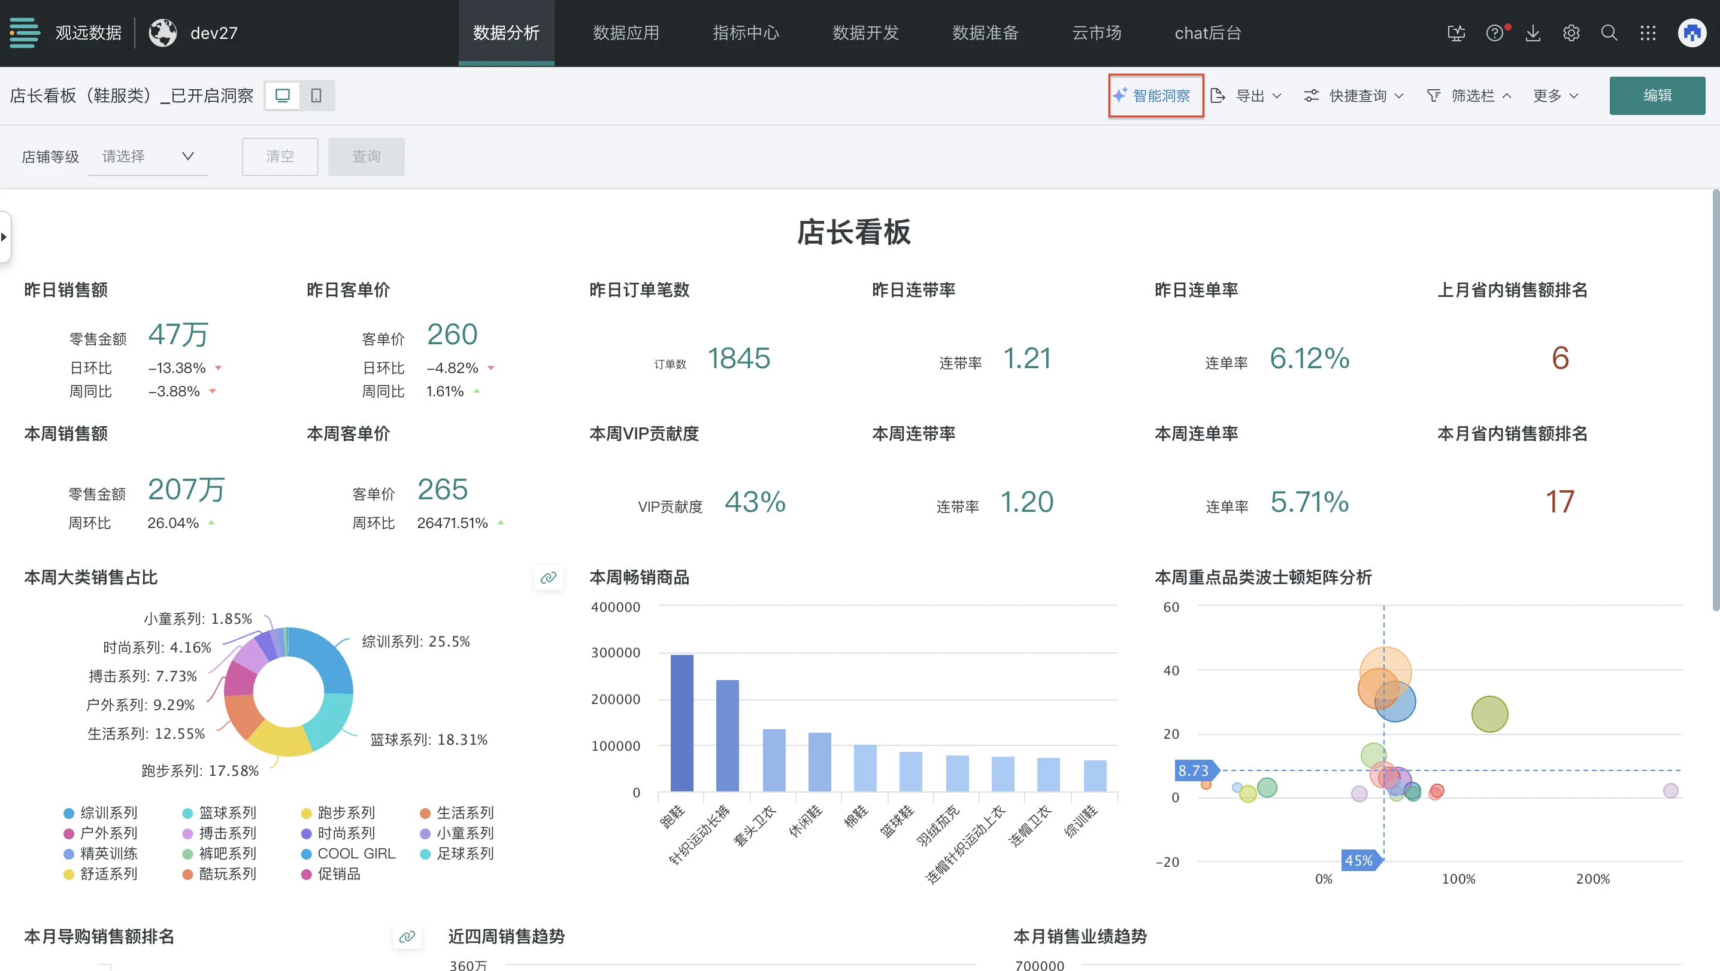The image size is (1720, 971).
Task: Expand the collapsed left side panel arrow
Action: pyautogui.click(x=5, y=237)
